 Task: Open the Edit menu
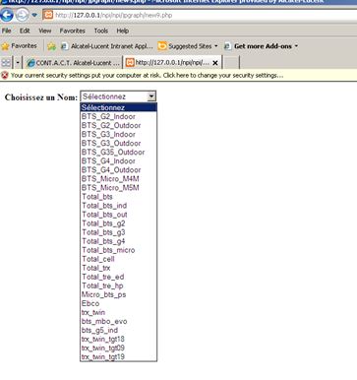(25, 31)
